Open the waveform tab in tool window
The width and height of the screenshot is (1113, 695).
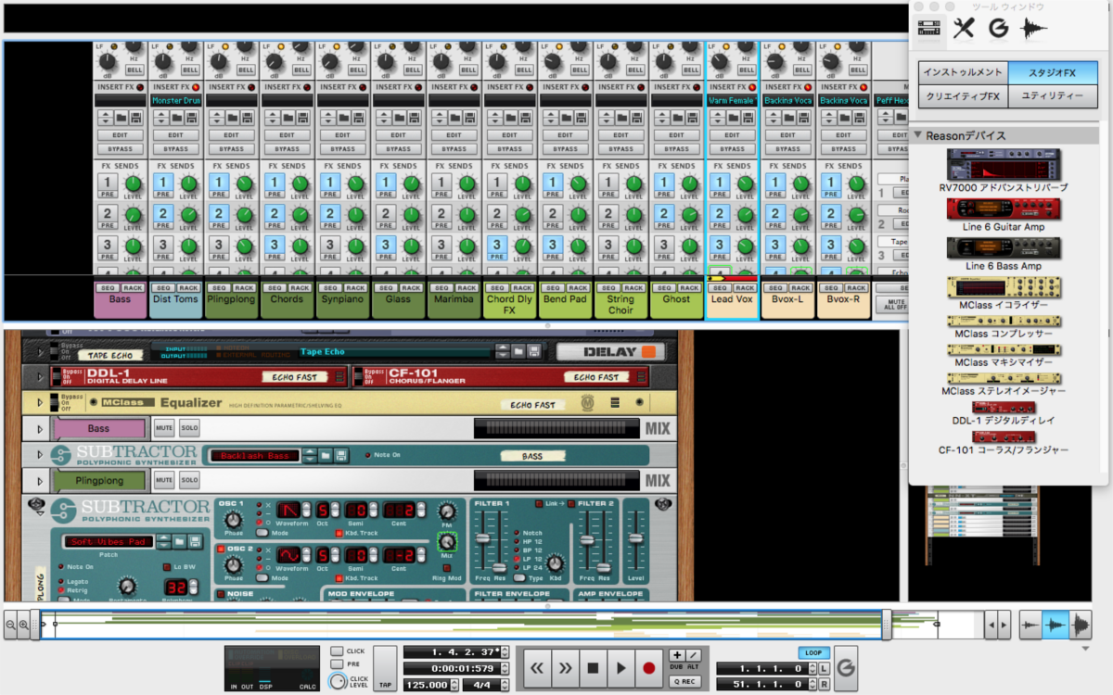(1033, 29)
